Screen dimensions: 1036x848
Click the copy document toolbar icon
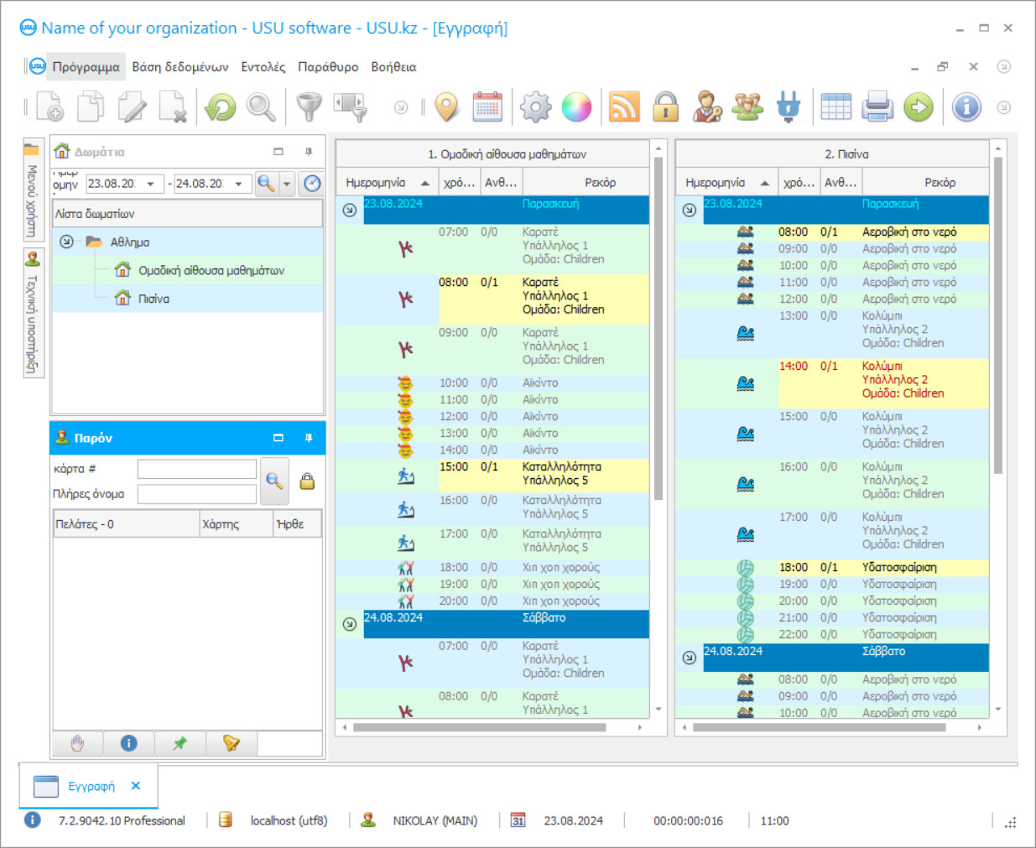pos(91,107)
